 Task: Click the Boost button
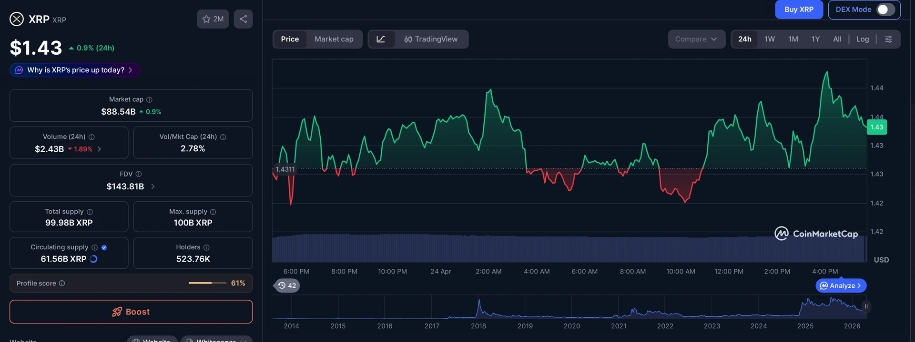click(x=131, y=312)
